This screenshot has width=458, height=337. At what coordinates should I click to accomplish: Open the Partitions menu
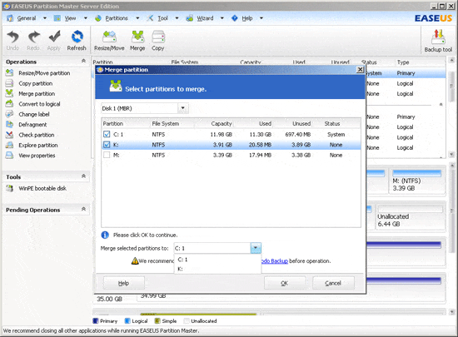click(x=117, y=18)
